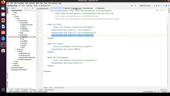Open the Refactor menu
Viewport: 170px width, 96px height.
[32, 3]
